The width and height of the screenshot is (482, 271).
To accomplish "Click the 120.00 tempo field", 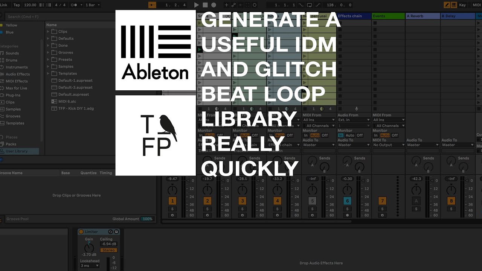I will [x=30, y=5].
